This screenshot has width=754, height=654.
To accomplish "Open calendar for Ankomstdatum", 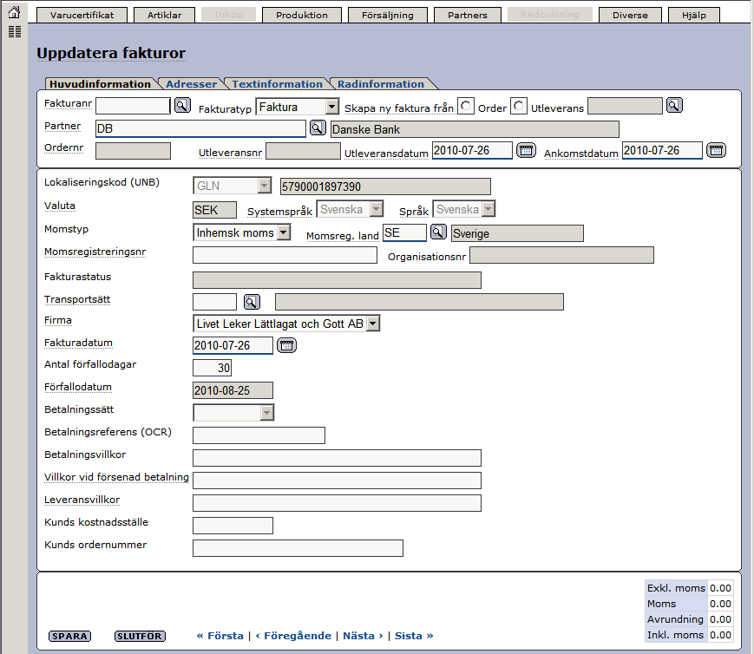I will pos(716,151).
